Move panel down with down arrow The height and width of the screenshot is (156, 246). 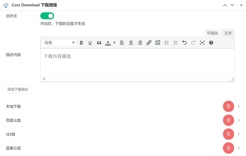click(x=232, y=5)
